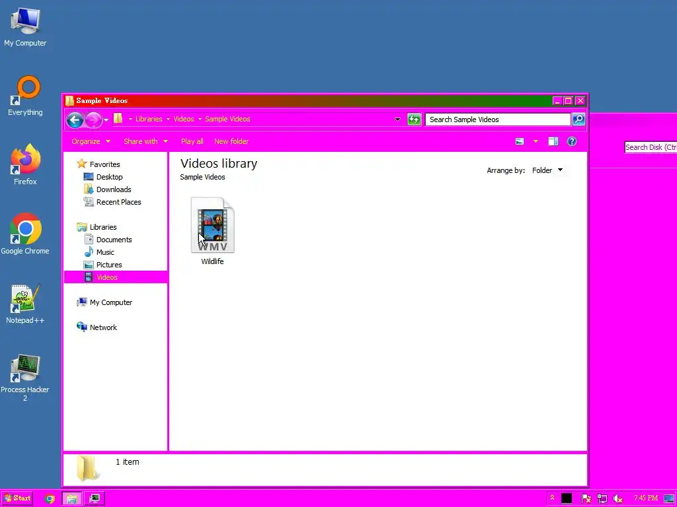
Task: Open the Organize menu
Action: click(x=91, y=141)
